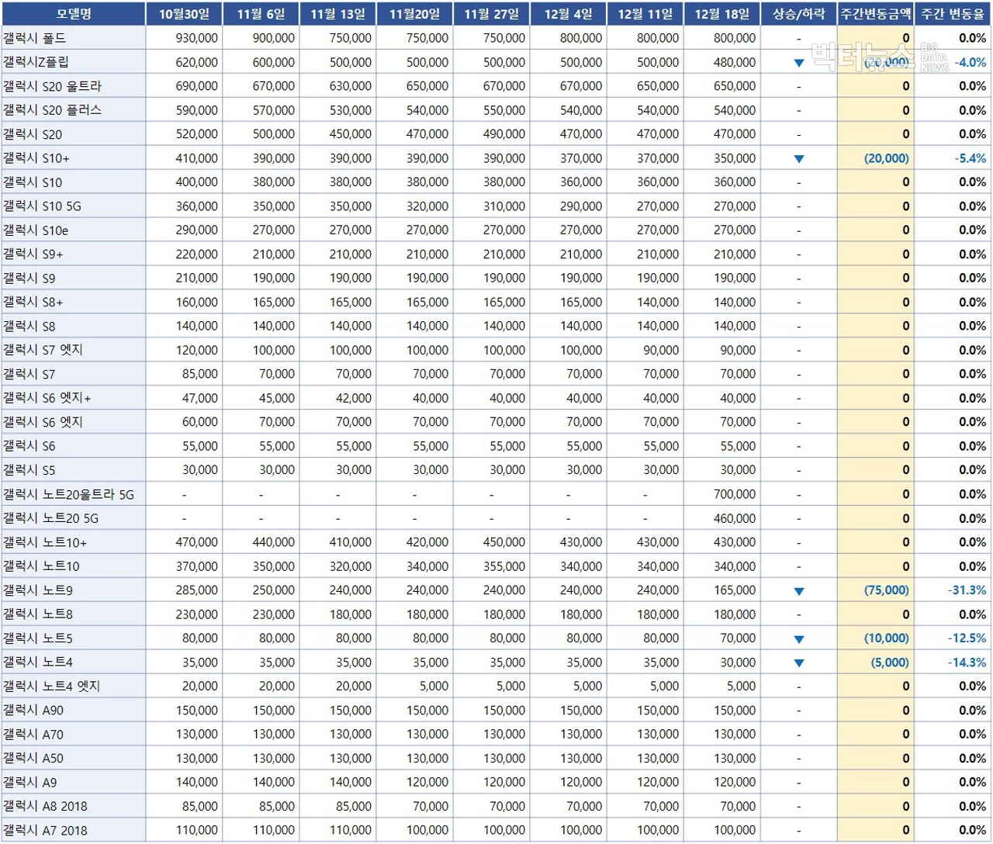Select the 주간변동금액 column header

876,14
